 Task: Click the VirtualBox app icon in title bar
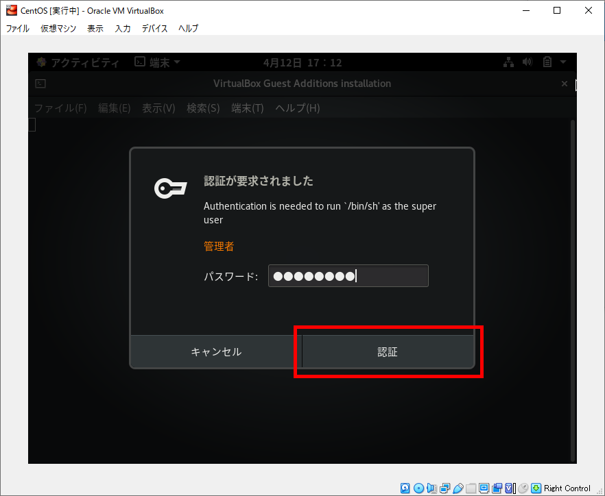click(x=12, y=10)
